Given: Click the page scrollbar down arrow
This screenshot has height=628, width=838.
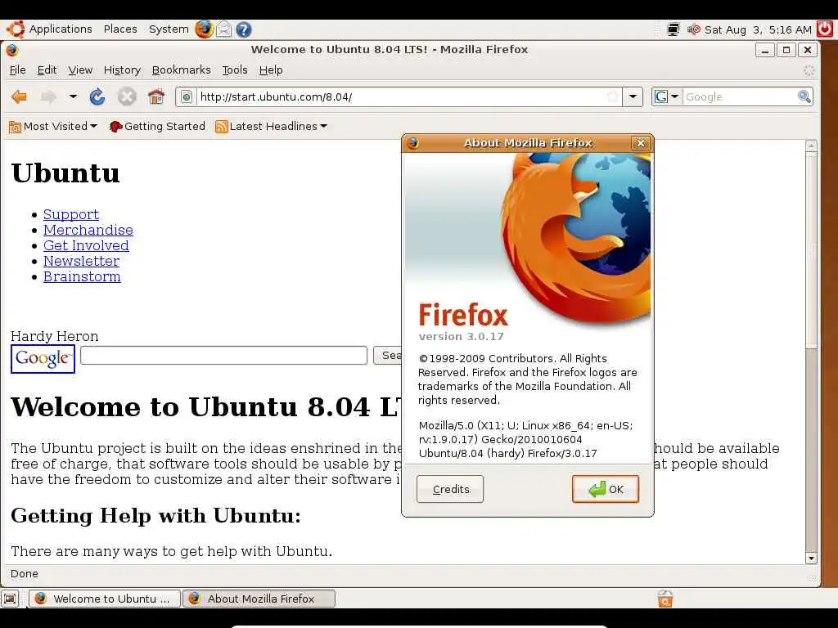Looking at the screenshot, I should tap(811, 558).
